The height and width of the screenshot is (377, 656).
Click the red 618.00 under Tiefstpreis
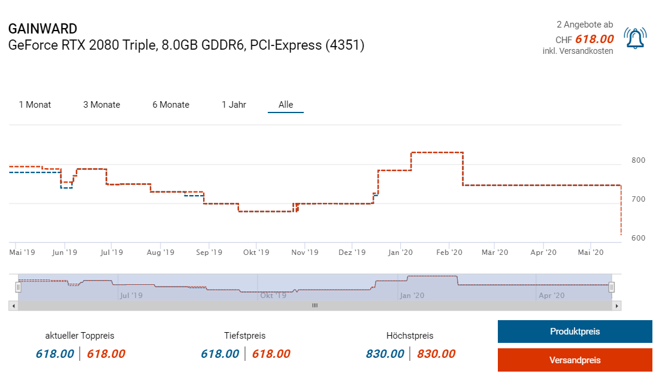click(271, 354)
